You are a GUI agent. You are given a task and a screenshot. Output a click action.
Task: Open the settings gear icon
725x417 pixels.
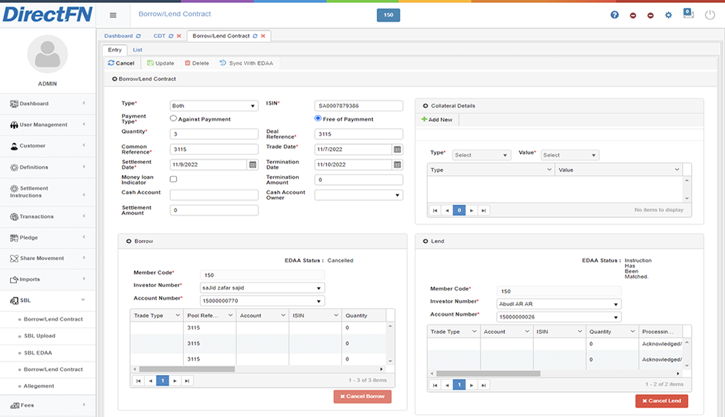668,16
